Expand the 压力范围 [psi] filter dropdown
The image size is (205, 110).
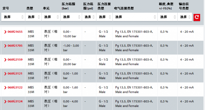[89, 17]
